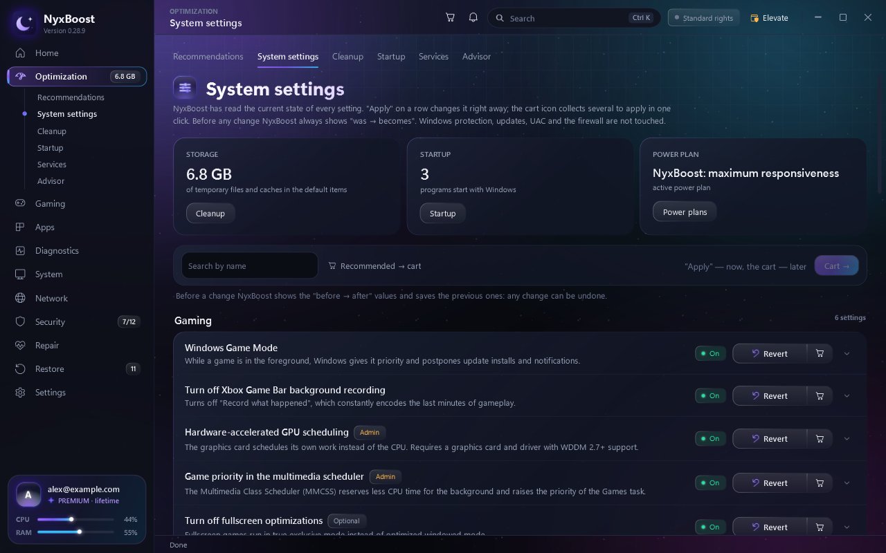This screenshot has width=886, height=553.
Task: Open the Services tab
Action: click(433, 57)
